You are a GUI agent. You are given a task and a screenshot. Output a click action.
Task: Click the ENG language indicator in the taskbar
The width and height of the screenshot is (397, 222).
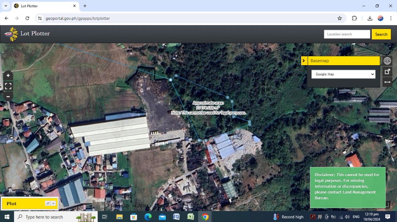(356, 217)
